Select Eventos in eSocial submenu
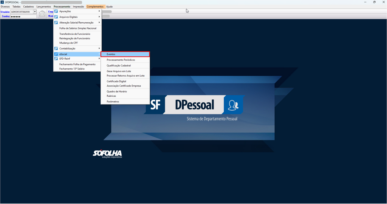This screenshot has width=387, height=204. pos(125,54)
